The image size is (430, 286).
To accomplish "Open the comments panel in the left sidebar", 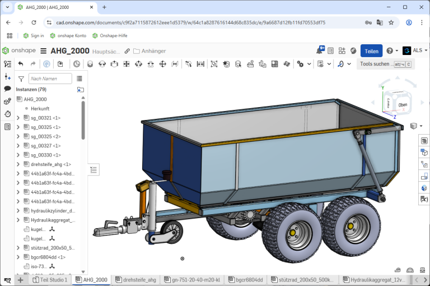I will [7, 89].
